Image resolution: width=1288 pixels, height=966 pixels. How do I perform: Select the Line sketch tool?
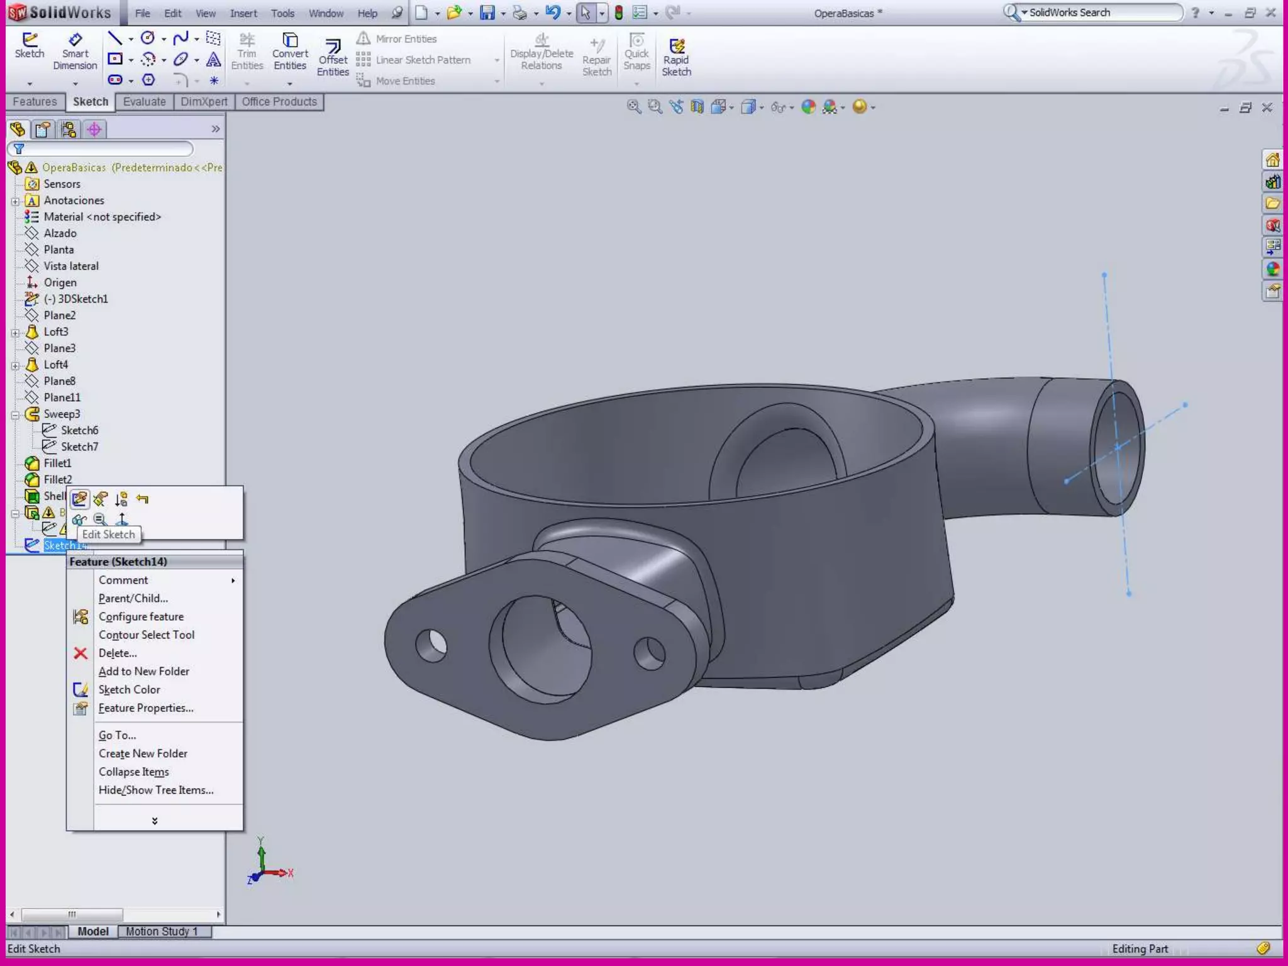(x=114, y=38)
